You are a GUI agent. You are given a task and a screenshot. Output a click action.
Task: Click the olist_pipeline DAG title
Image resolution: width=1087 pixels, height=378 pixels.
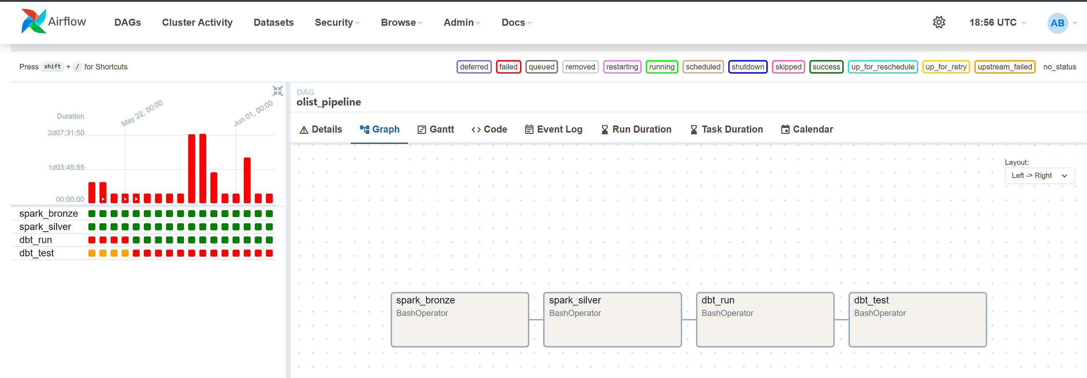329,102
